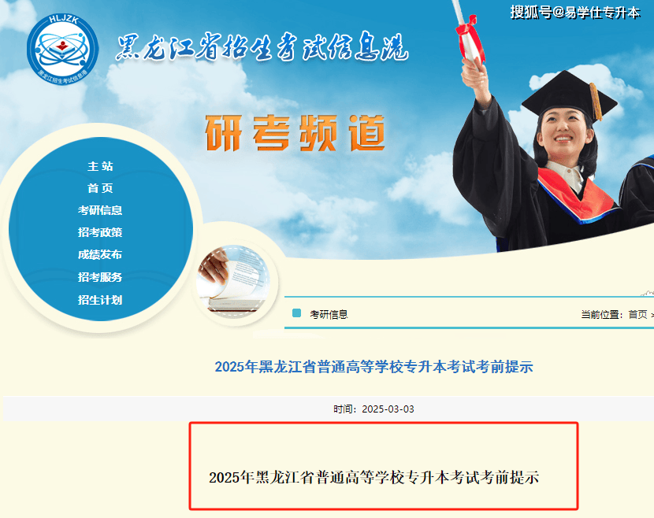
Task: Click the 黑龙江省招生考试信息港 calligraphy banner title
Action: click(x=262, y=46)
